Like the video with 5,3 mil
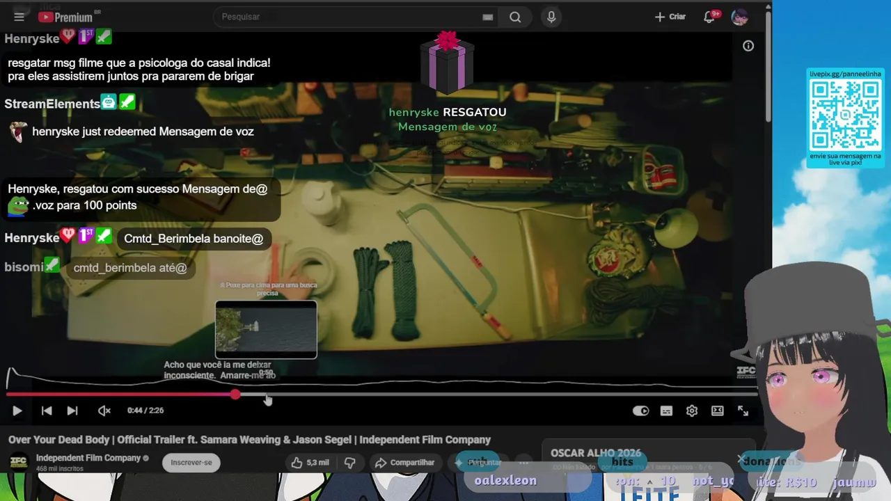Image resolution: width=891 pixels, height=501 pixels. 310,462
